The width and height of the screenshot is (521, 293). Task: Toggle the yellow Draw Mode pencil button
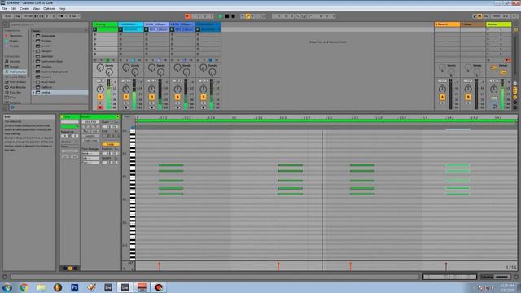click(247, 16)
